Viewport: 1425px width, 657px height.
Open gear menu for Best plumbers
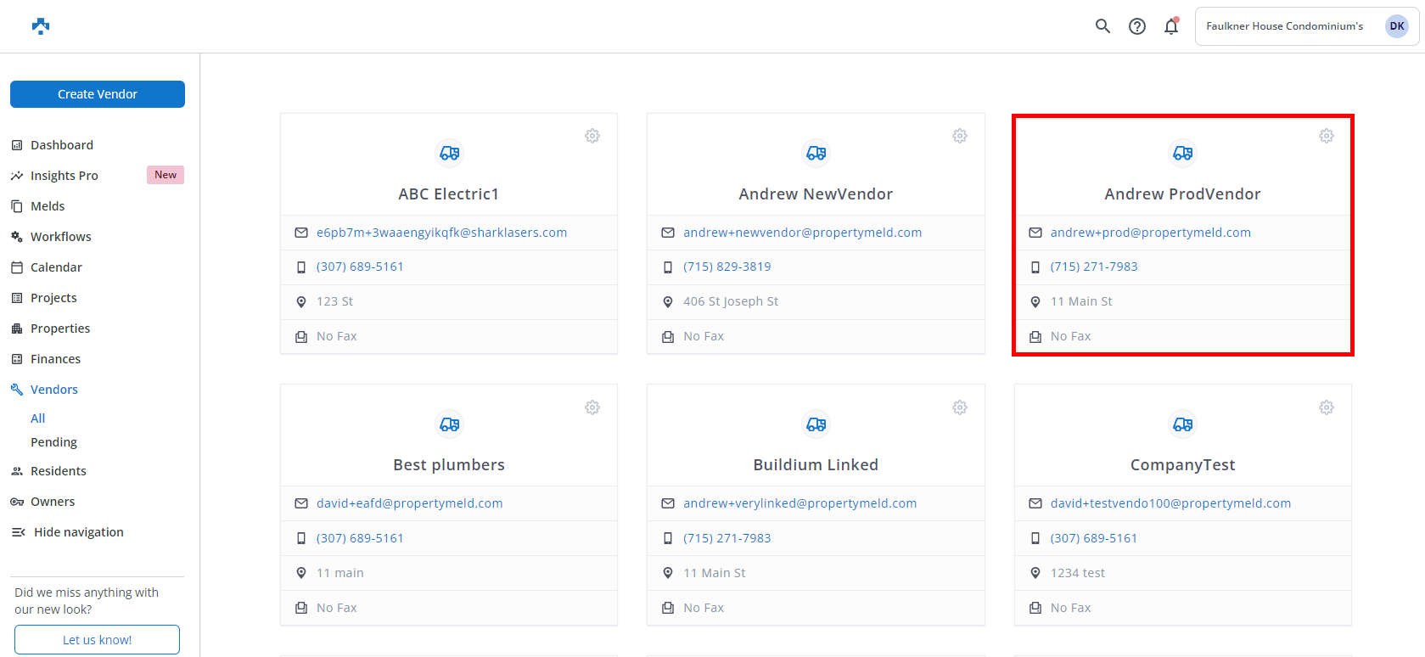(592, 407)
